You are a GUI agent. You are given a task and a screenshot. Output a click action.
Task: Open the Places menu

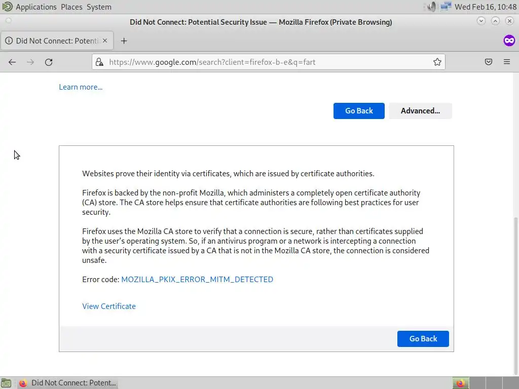[x=71, y=7]
